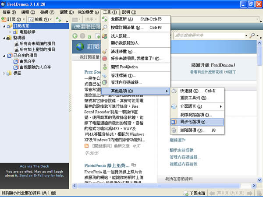Expand the 電腦教學 folder node
Screen dimensions: 263x197
point(10,32)
